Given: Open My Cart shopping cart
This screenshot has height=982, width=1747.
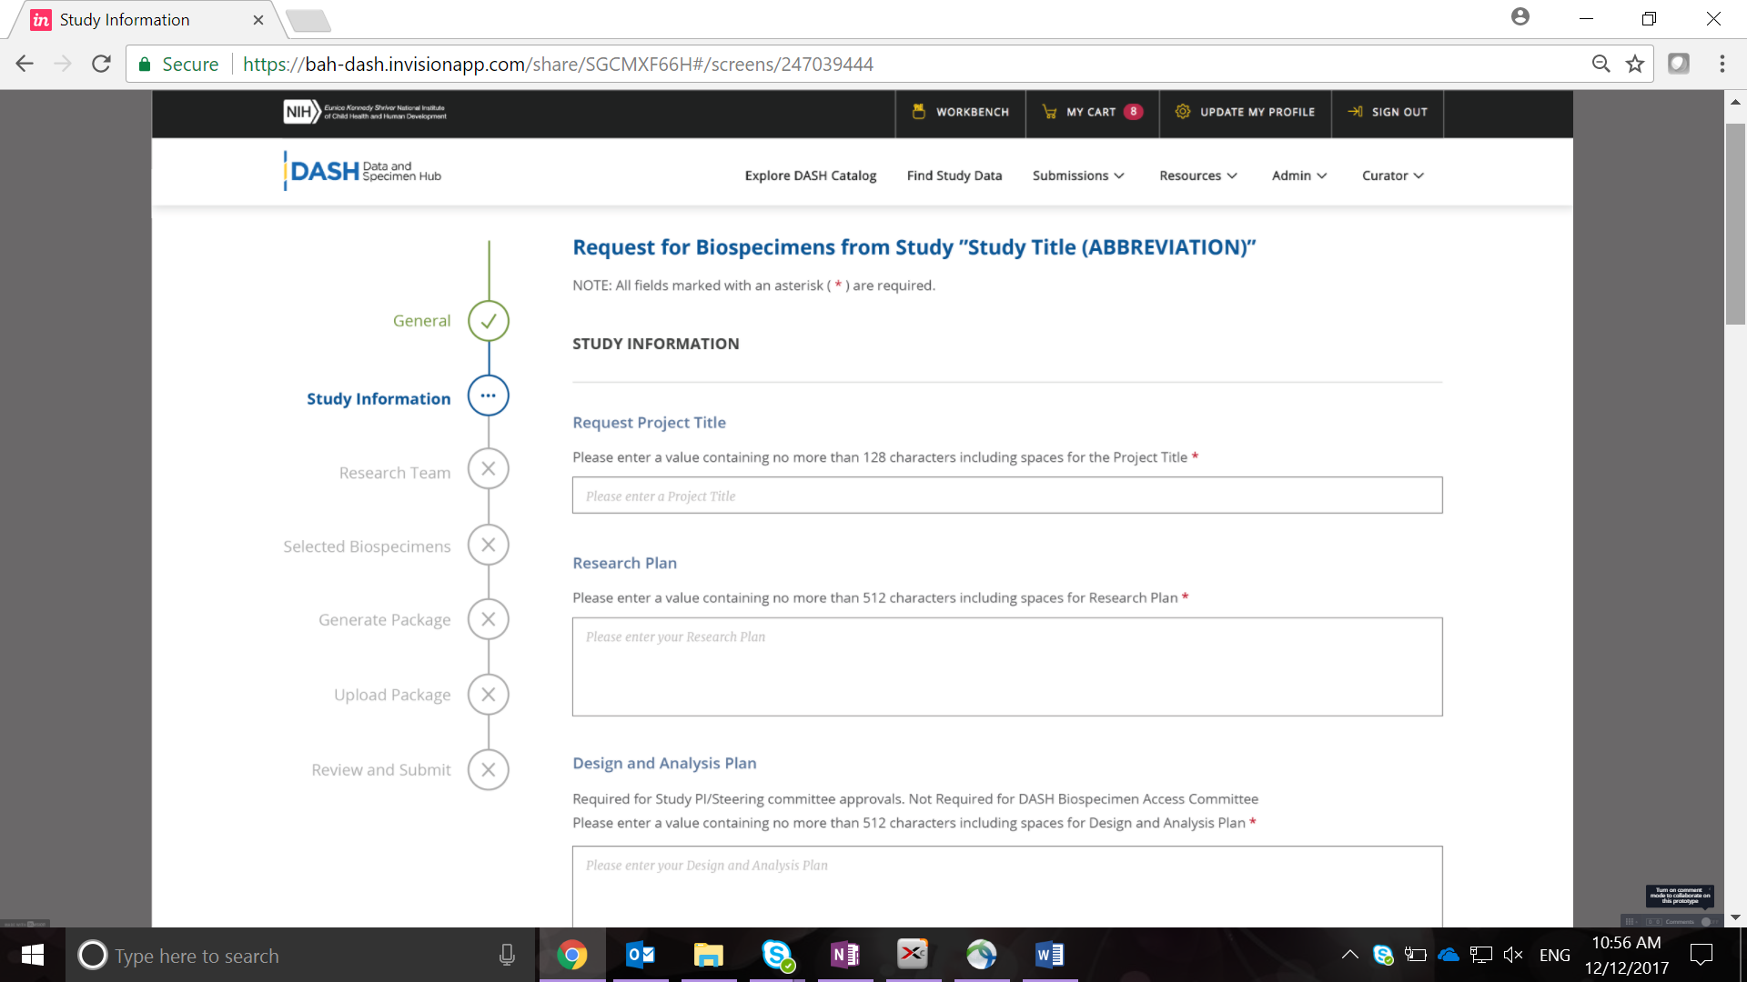Looking at the screenshot, I should pos(1092,112).
